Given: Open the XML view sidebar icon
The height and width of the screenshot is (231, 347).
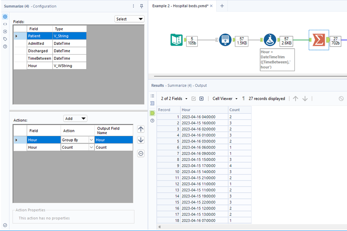Looking at the screenshot, I should pyautogui.click(x=5, y=24).
